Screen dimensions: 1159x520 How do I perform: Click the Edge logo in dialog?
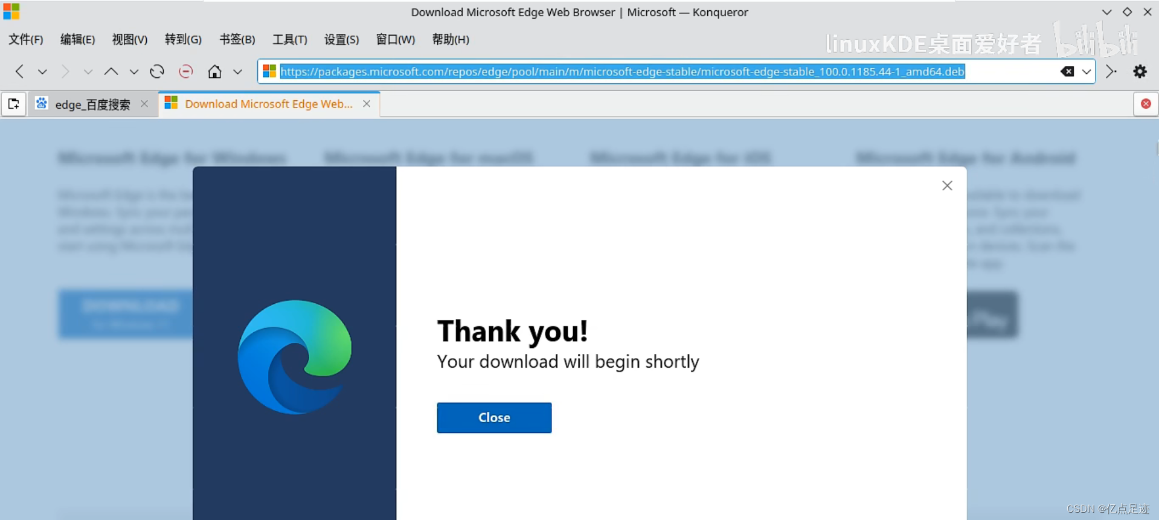point(295,357)
